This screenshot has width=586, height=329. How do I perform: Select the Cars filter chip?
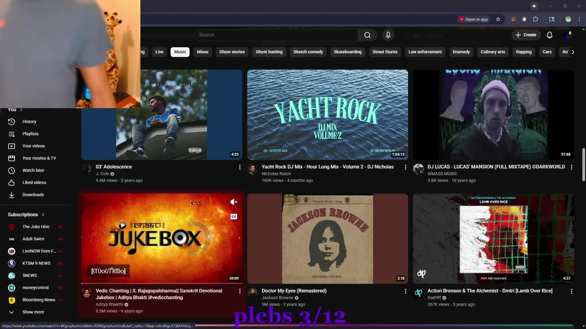547,52
